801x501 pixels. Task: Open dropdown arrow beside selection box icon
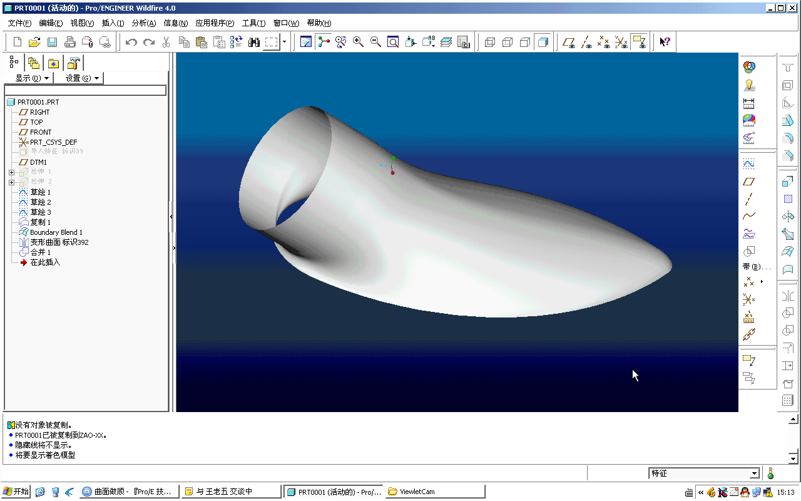coord(284,42)
